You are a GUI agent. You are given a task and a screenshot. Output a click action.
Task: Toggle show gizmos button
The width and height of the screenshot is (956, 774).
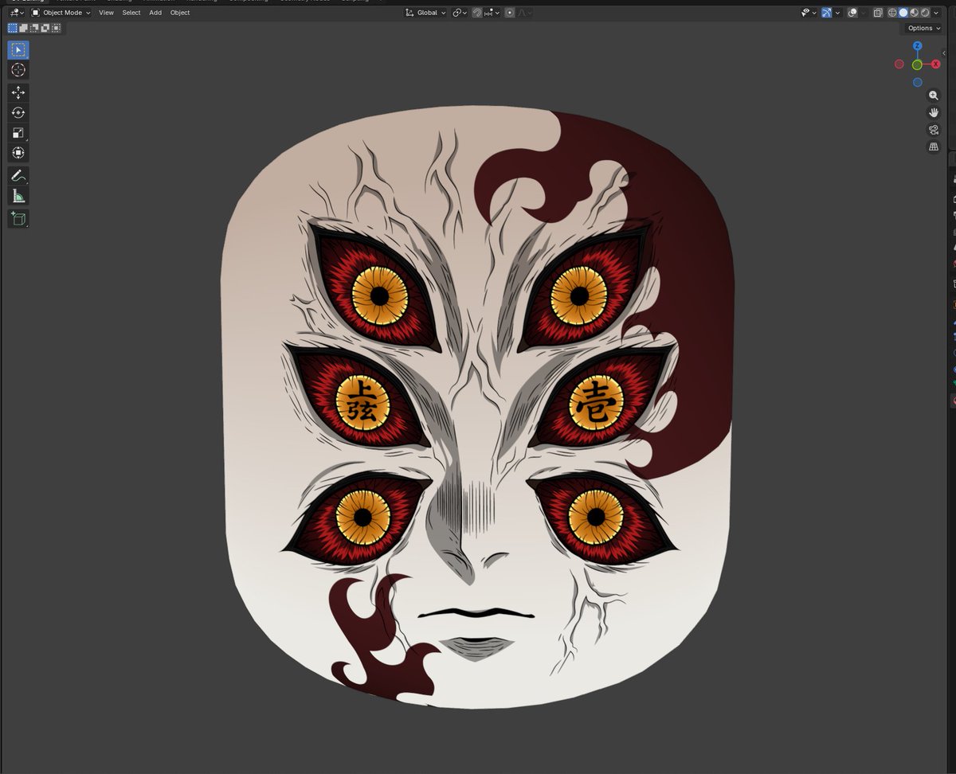coord(826,13)
